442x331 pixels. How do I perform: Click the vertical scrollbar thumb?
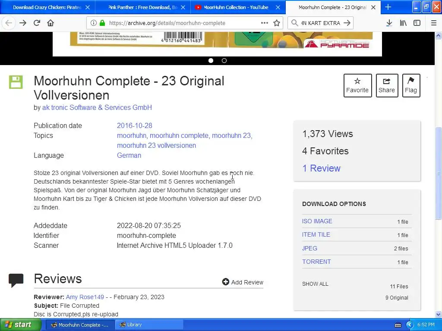point(438,173)
